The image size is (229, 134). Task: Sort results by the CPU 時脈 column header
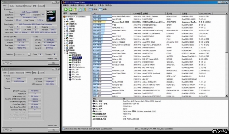coord(136,14)
